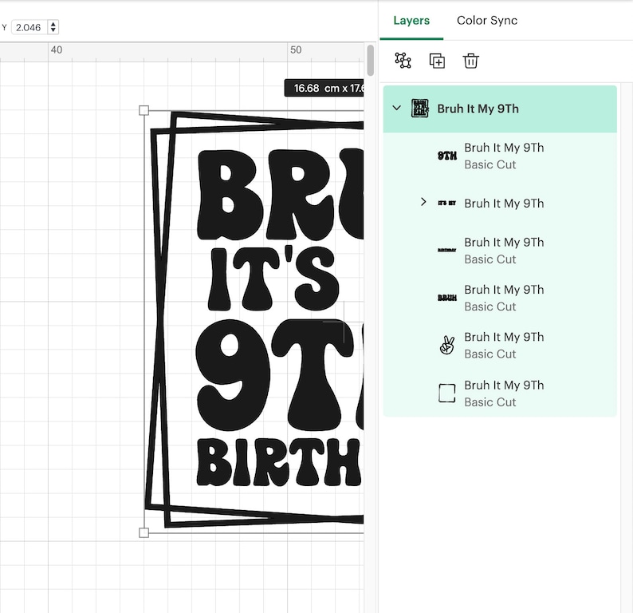Click the Group icon in Layers toolbar
The width and height of the screenshot is (633, 613).
point(403,61)
